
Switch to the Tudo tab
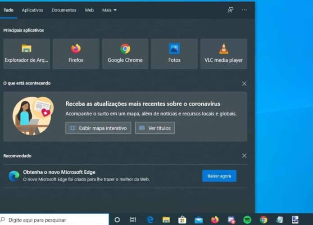tap(9, 10)
